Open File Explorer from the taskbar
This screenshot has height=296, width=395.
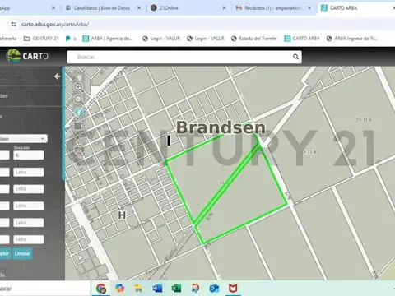[138, 289]
